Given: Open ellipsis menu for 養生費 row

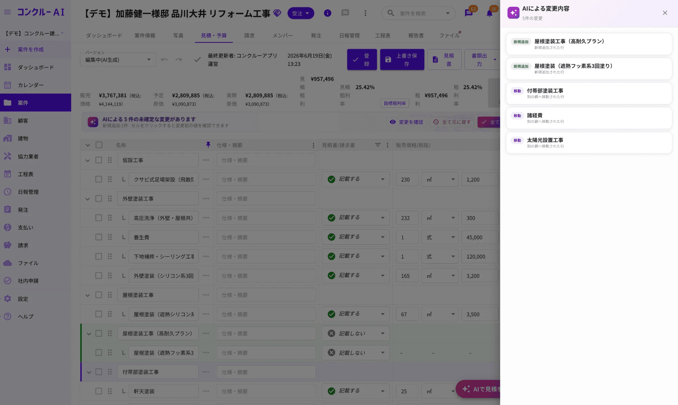Looking at the screenshot, I should click(x=206, y=237).
